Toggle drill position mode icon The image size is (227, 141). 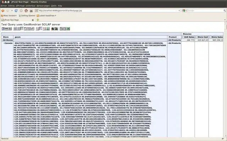(41, 29)
